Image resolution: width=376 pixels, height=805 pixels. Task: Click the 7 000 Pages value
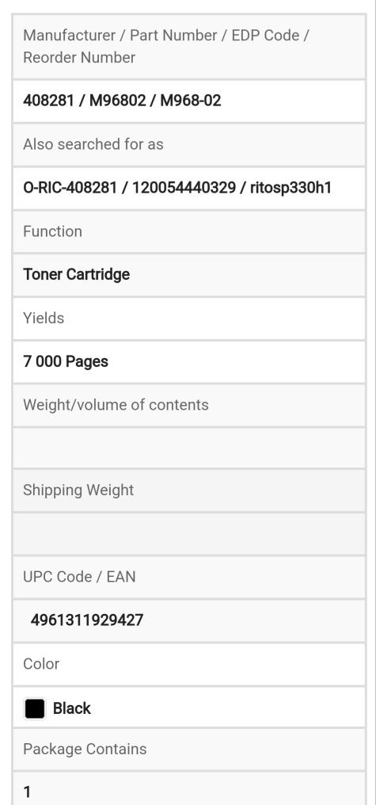(x=66, y=361)
